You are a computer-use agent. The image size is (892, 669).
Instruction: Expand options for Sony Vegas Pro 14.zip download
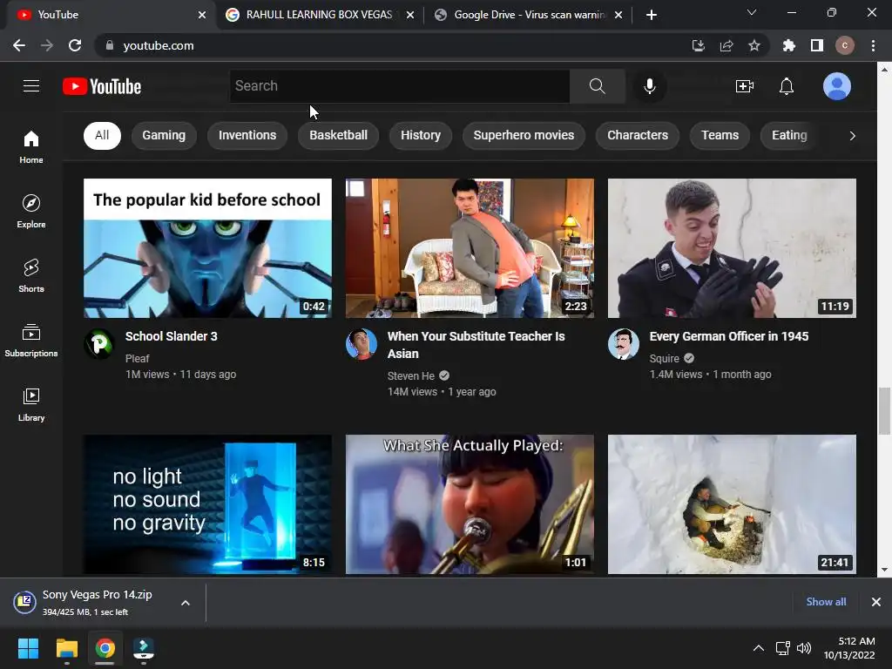186,603
